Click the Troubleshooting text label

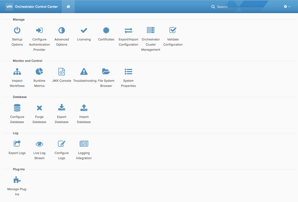(x=85, y=81)
